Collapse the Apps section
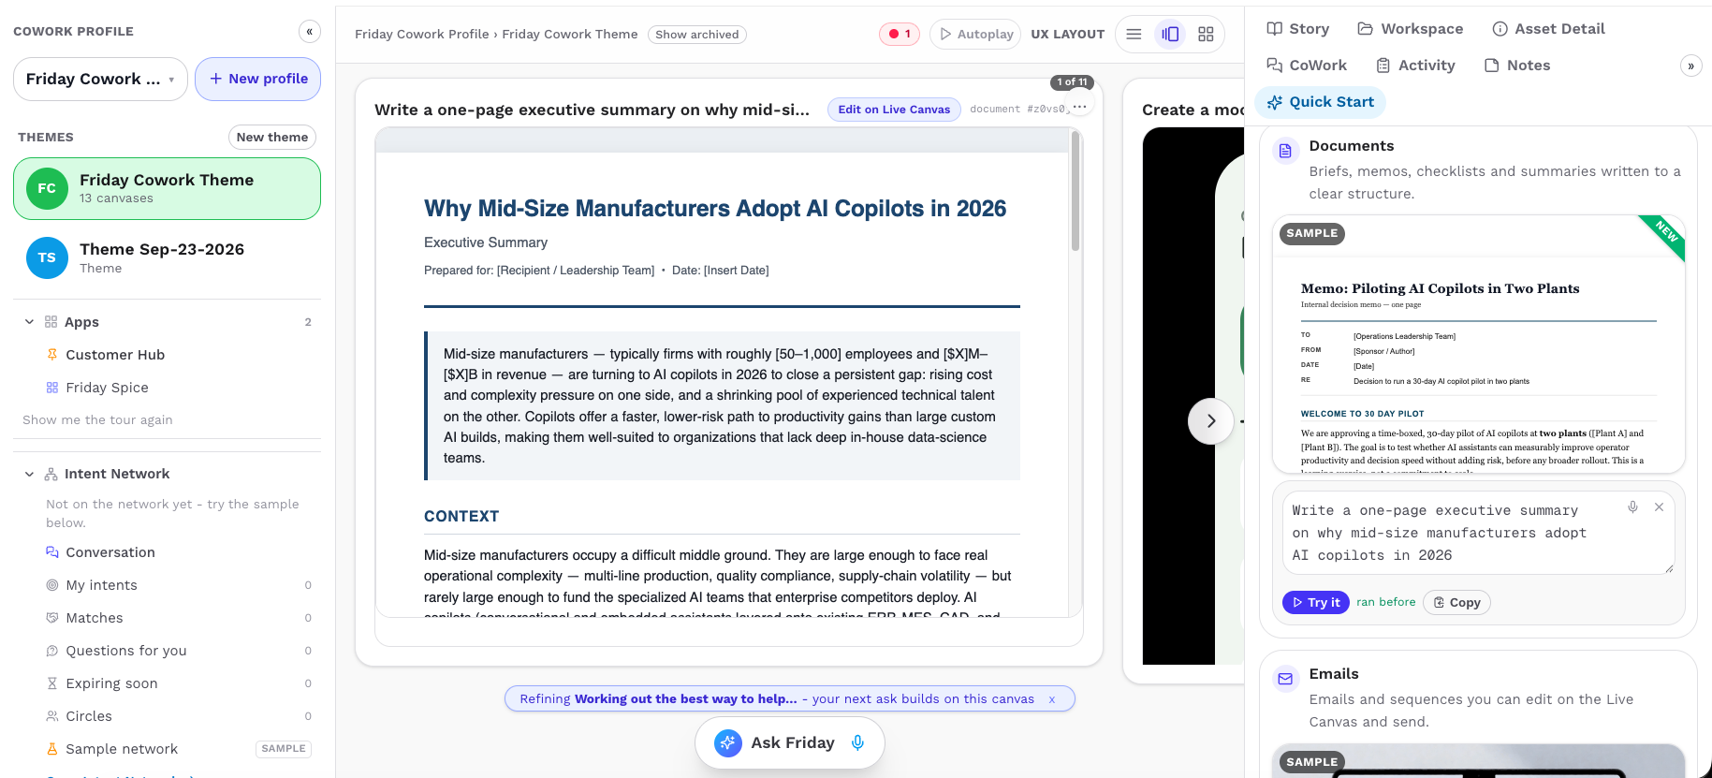 [29, 322]
